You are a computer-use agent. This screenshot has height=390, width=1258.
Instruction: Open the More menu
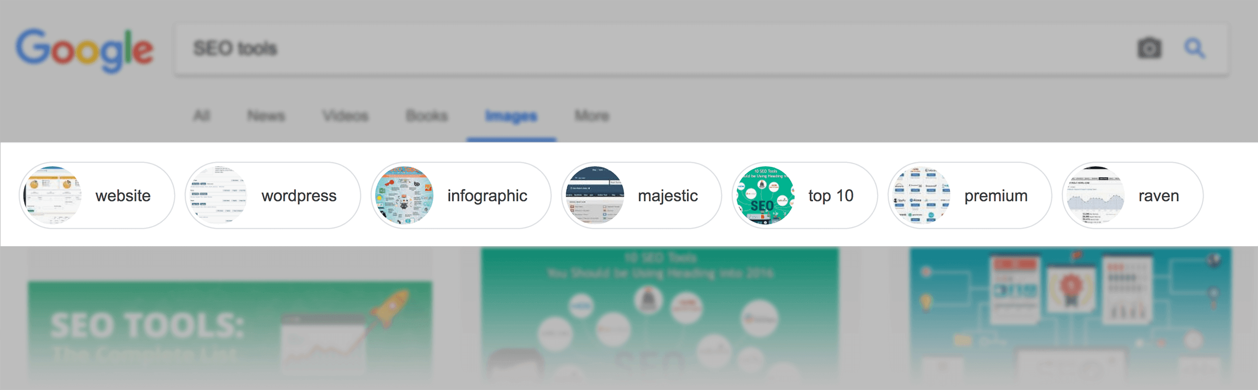click(592, 116)
